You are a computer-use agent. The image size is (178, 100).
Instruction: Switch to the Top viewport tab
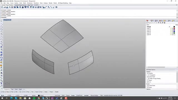tap(12, 89)
